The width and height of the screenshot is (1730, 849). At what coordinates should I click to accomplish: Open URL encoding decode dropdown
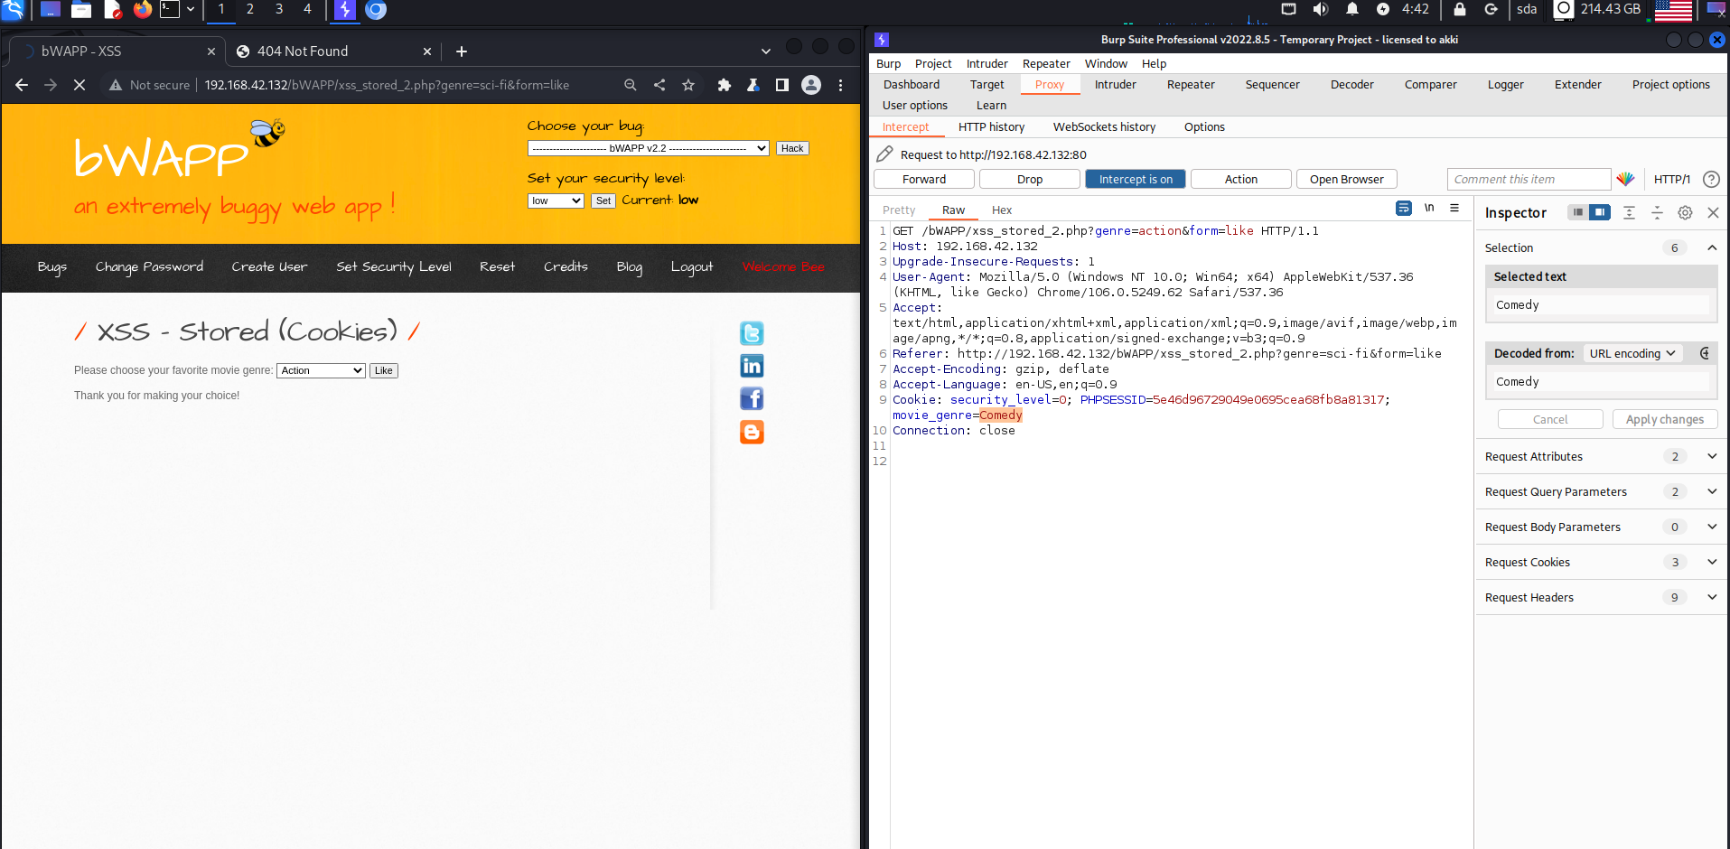click(x=1632, y=353)
